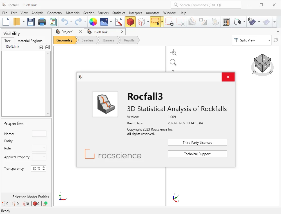Redo the last action
The height and width of the screenshot is (214, 281).
tap(78, 22)
